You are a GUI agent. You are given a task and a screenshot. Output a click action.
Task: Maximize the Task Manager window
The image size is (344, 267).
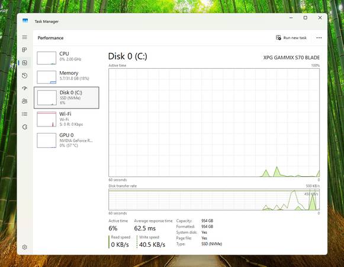coord(305,18)
